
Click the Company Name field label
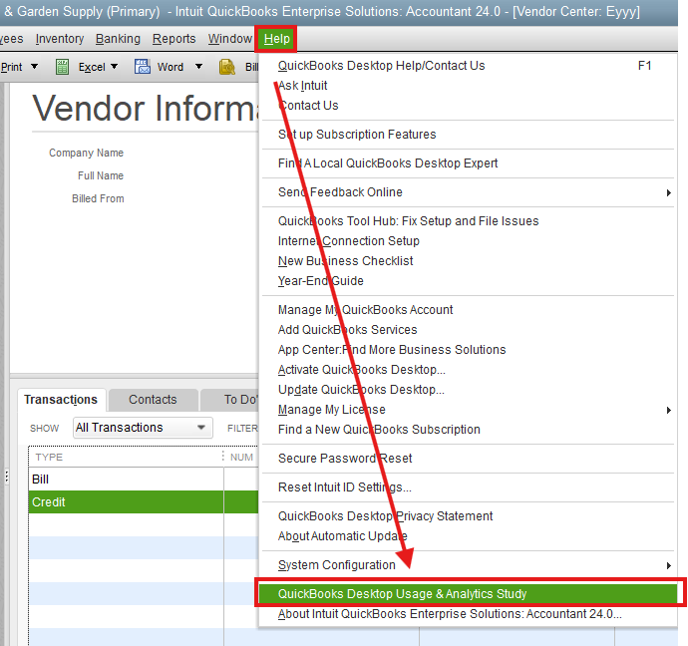(x=86, y=154)
